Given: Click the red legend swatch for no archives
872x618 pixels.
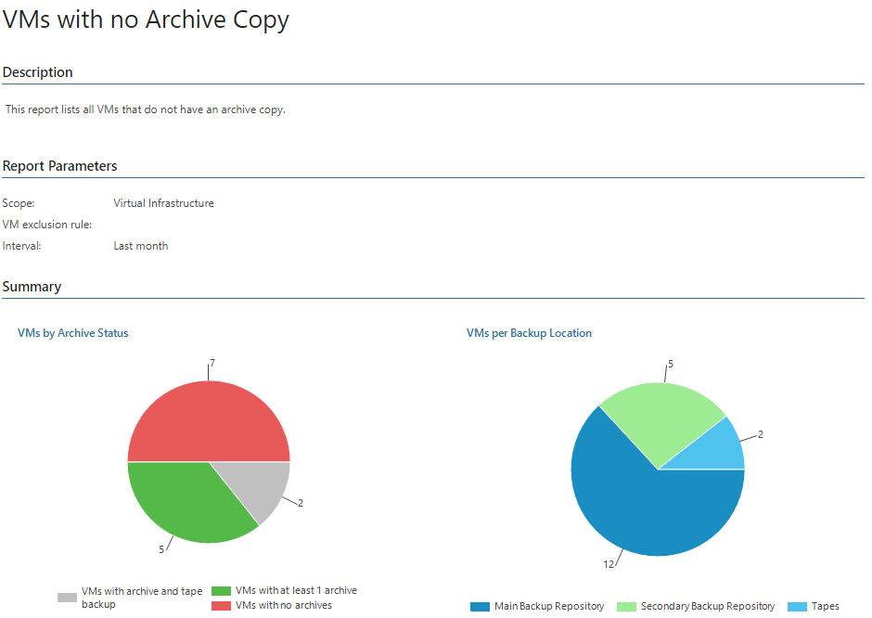Looking at the screenshot, I should [x=221, y=606].
